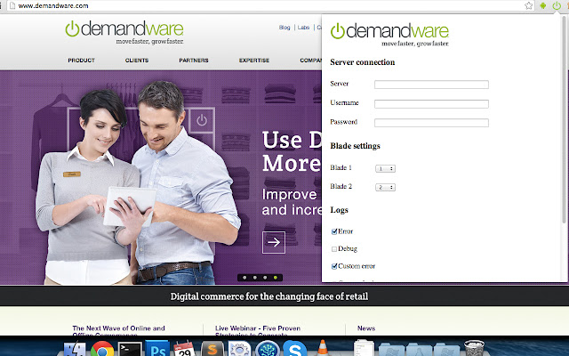569x356 pixels.
Task: Open SourceTree from the dock
Action: [x=267, y=349]
